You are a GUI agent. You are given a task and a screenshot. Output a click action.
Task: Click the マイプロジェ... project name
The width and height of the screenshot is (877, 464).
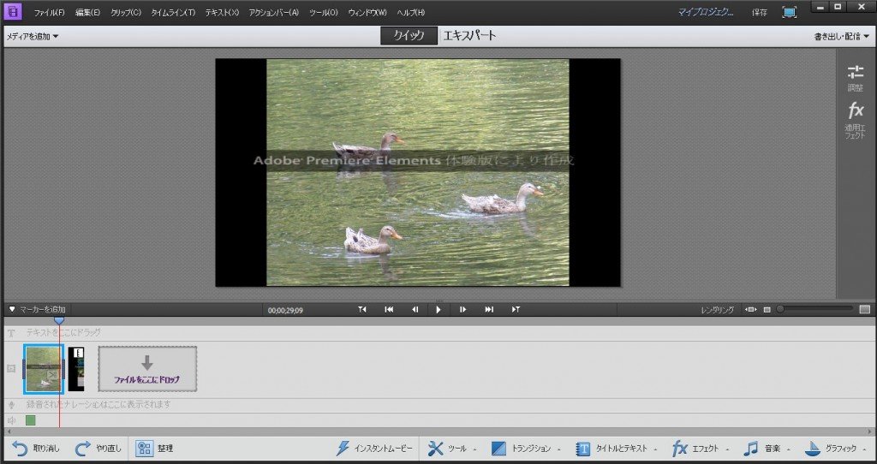[706, 12]
